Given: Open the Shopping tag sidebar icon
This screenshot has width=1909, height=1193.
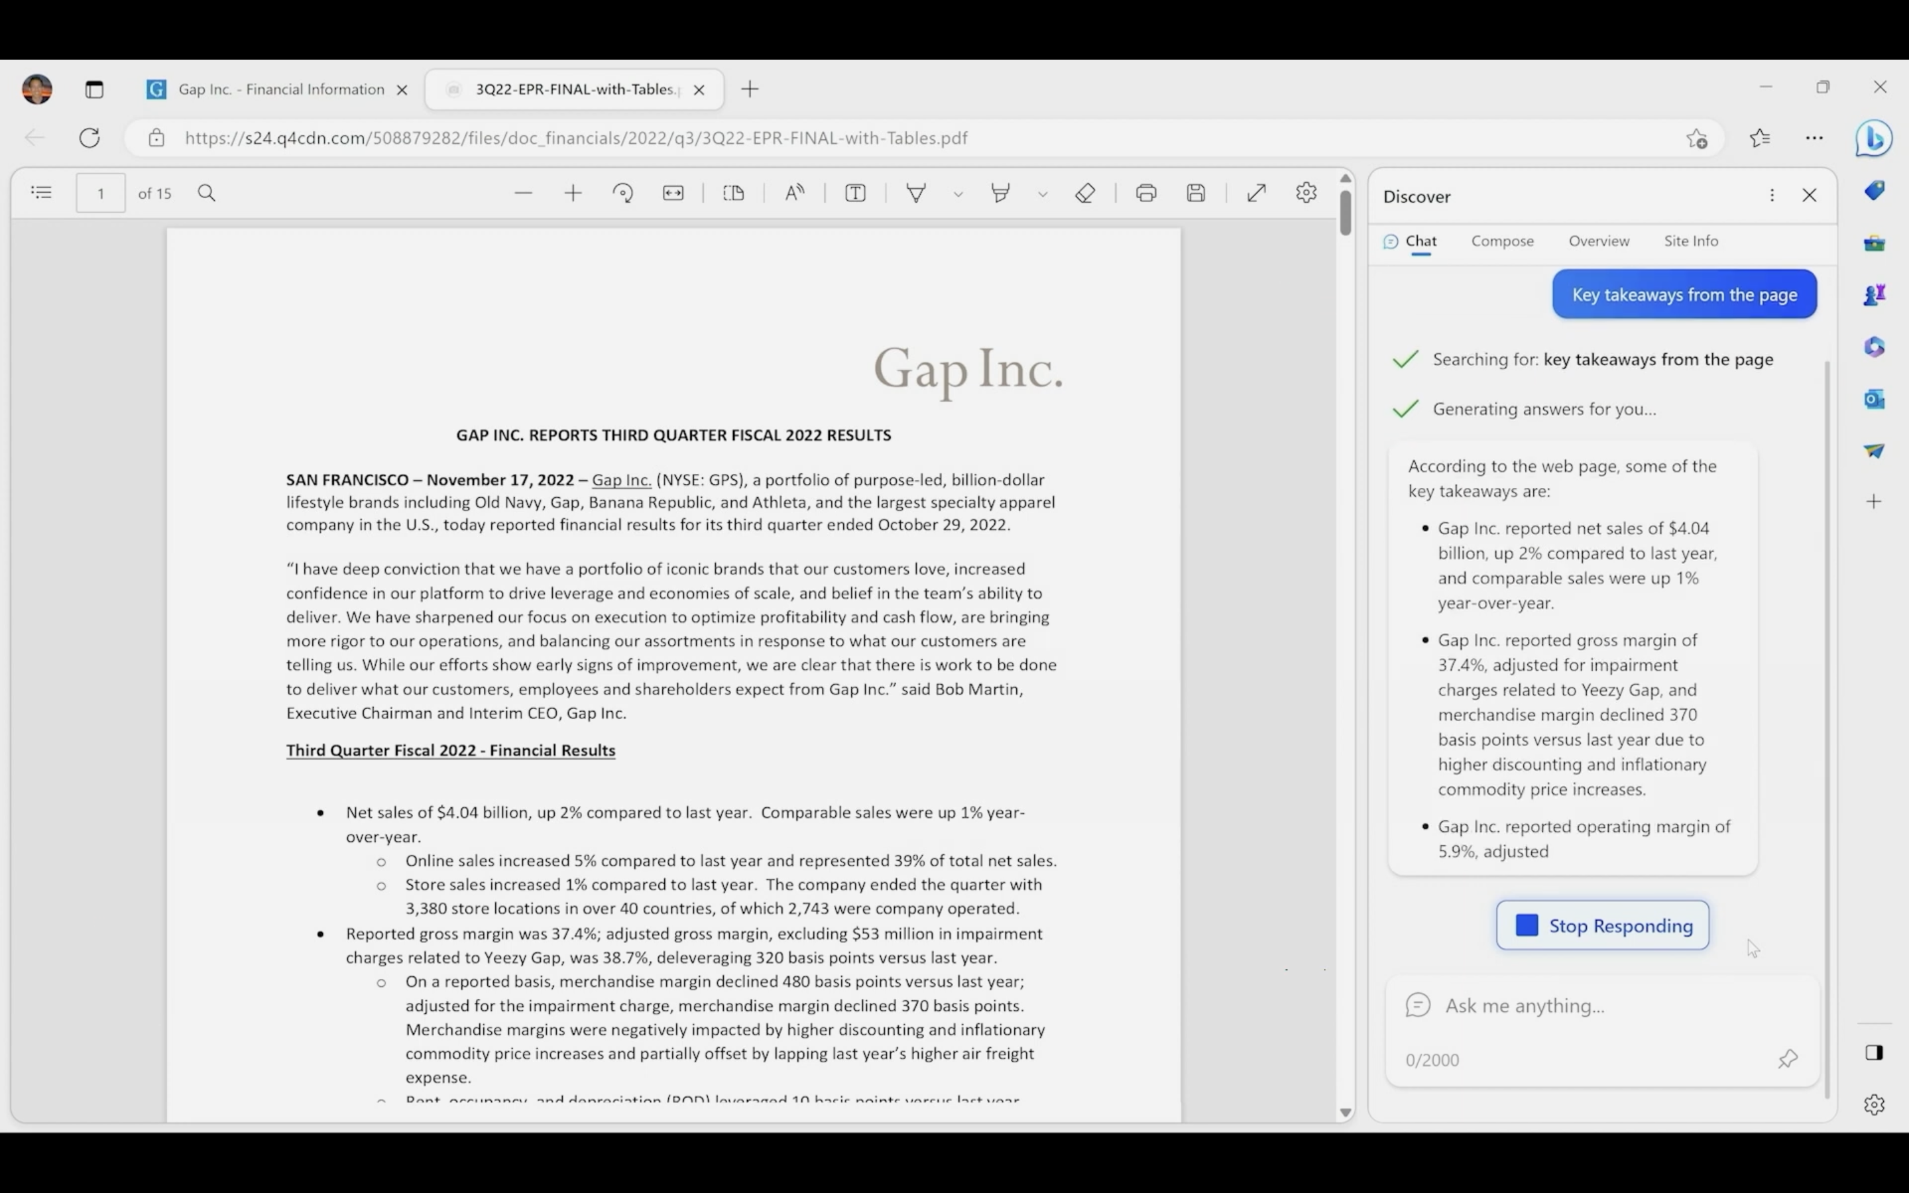Looking at the screenshot, I should coord(1875,191).
